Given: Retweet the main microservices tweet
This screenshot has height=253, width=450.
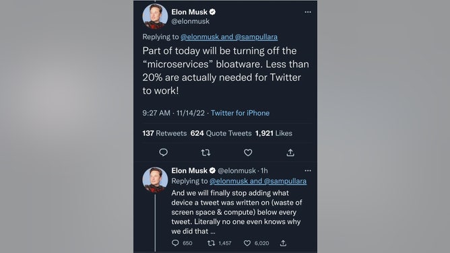Looking at the screenshot, I should coord(205,153).
